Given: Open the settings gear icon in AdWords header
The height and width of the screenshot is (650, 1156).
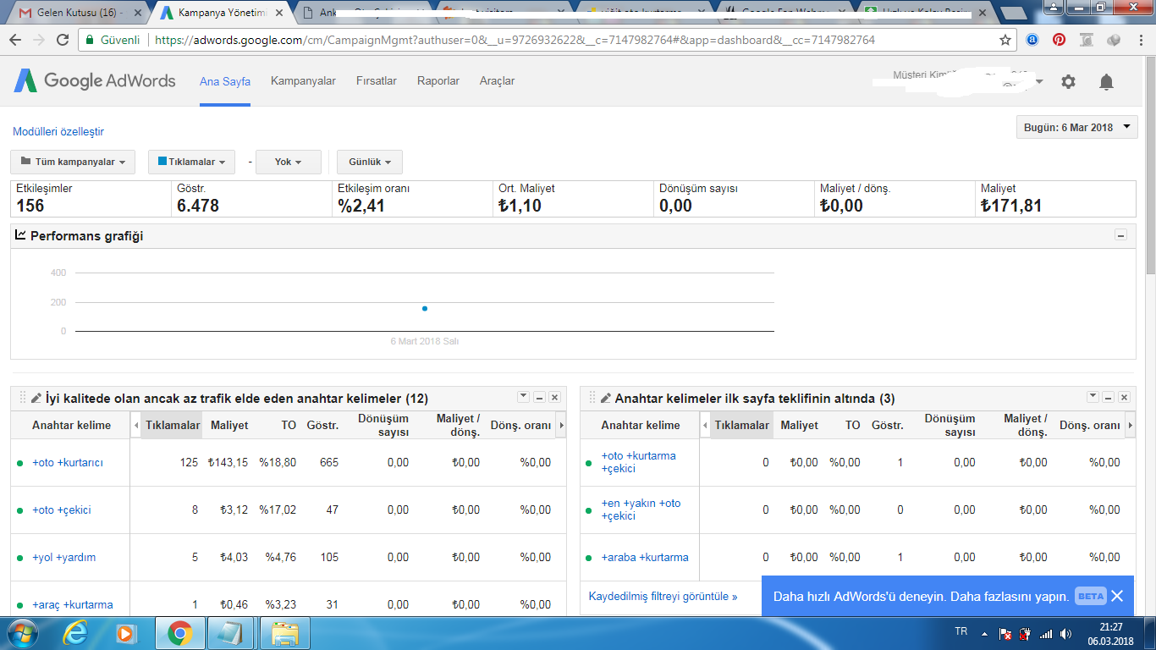Looking at the screenshot, I should (1068, 82).
